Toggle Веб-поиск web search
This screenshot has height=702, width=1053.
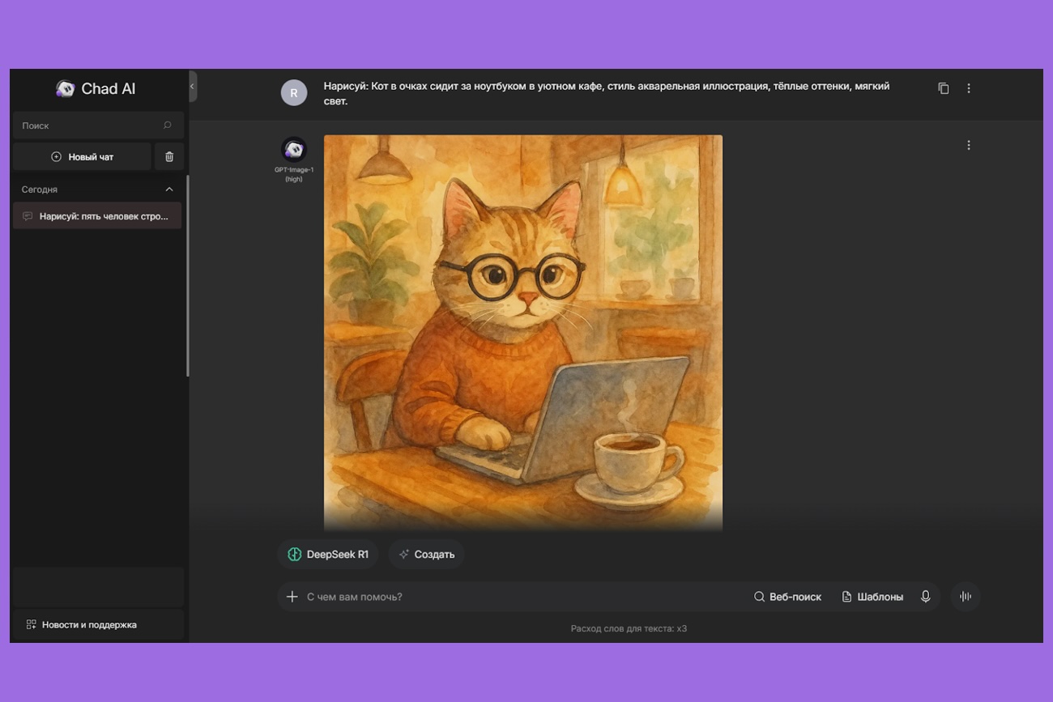(x=787, y=597)
